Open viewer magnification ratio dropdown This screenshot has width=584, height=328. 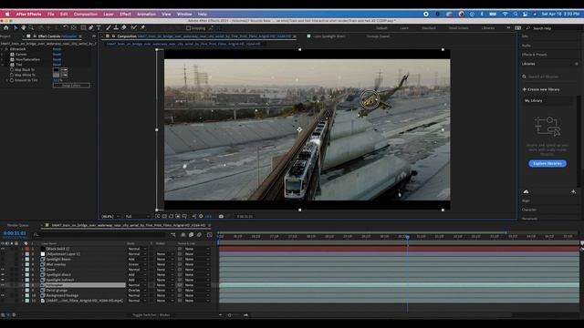pos(110,216)
